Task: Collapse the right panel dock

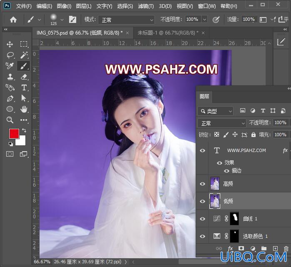Action: [x=285, y=29]
